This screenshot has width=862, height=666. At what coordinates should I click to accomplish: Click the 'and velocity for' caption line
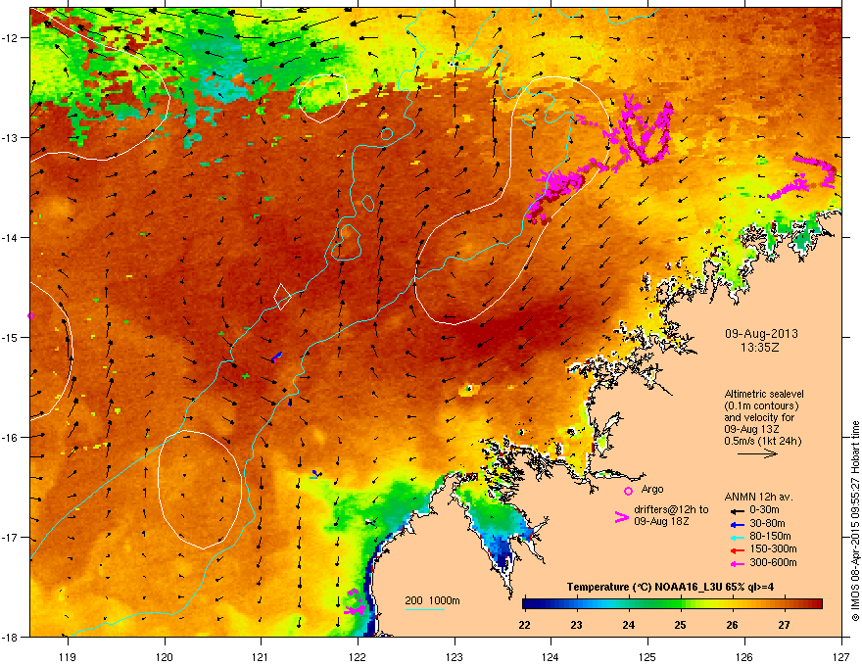coord(758,417)
